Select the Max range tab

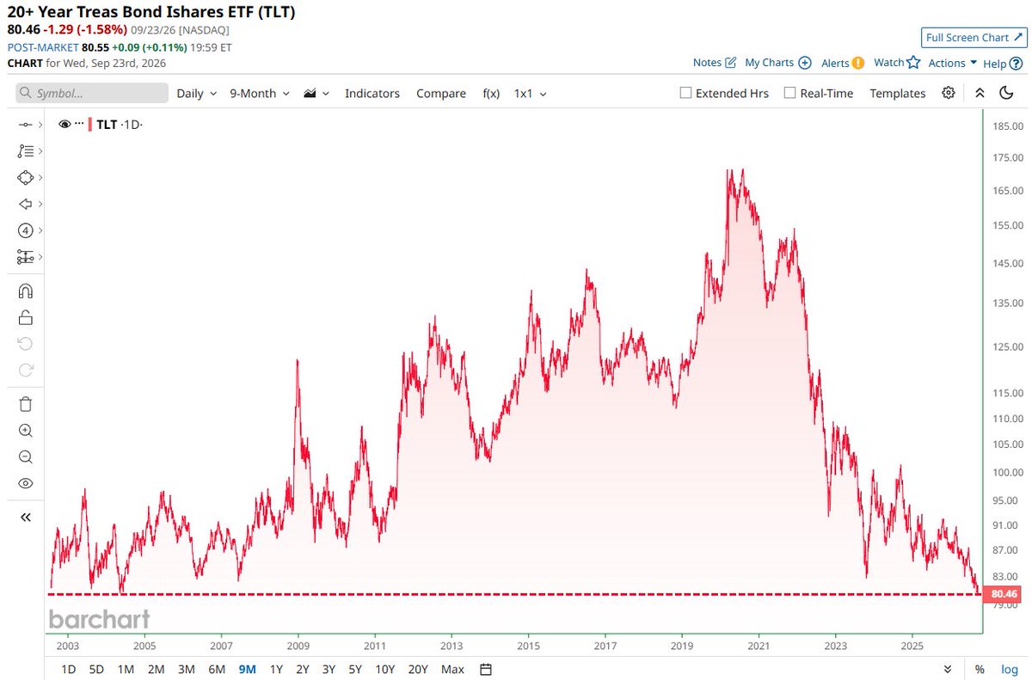[x=452, y=669]
